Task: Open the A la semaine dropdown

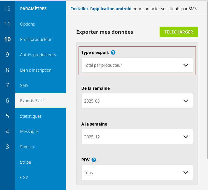Action: click(137, 137)
